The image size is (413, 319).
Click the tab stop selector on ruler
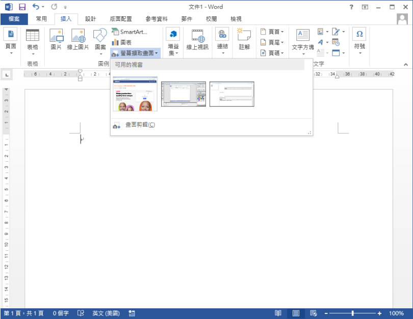coord(7,75)
